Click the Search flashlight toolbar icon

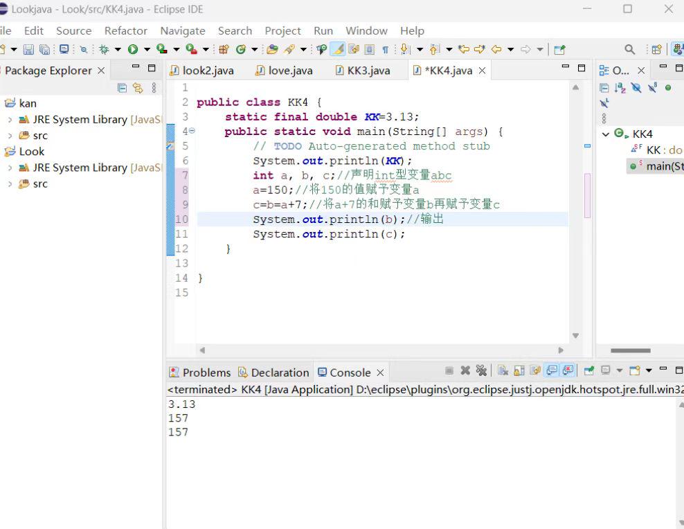pyautogui.click(x=289, y=49)
